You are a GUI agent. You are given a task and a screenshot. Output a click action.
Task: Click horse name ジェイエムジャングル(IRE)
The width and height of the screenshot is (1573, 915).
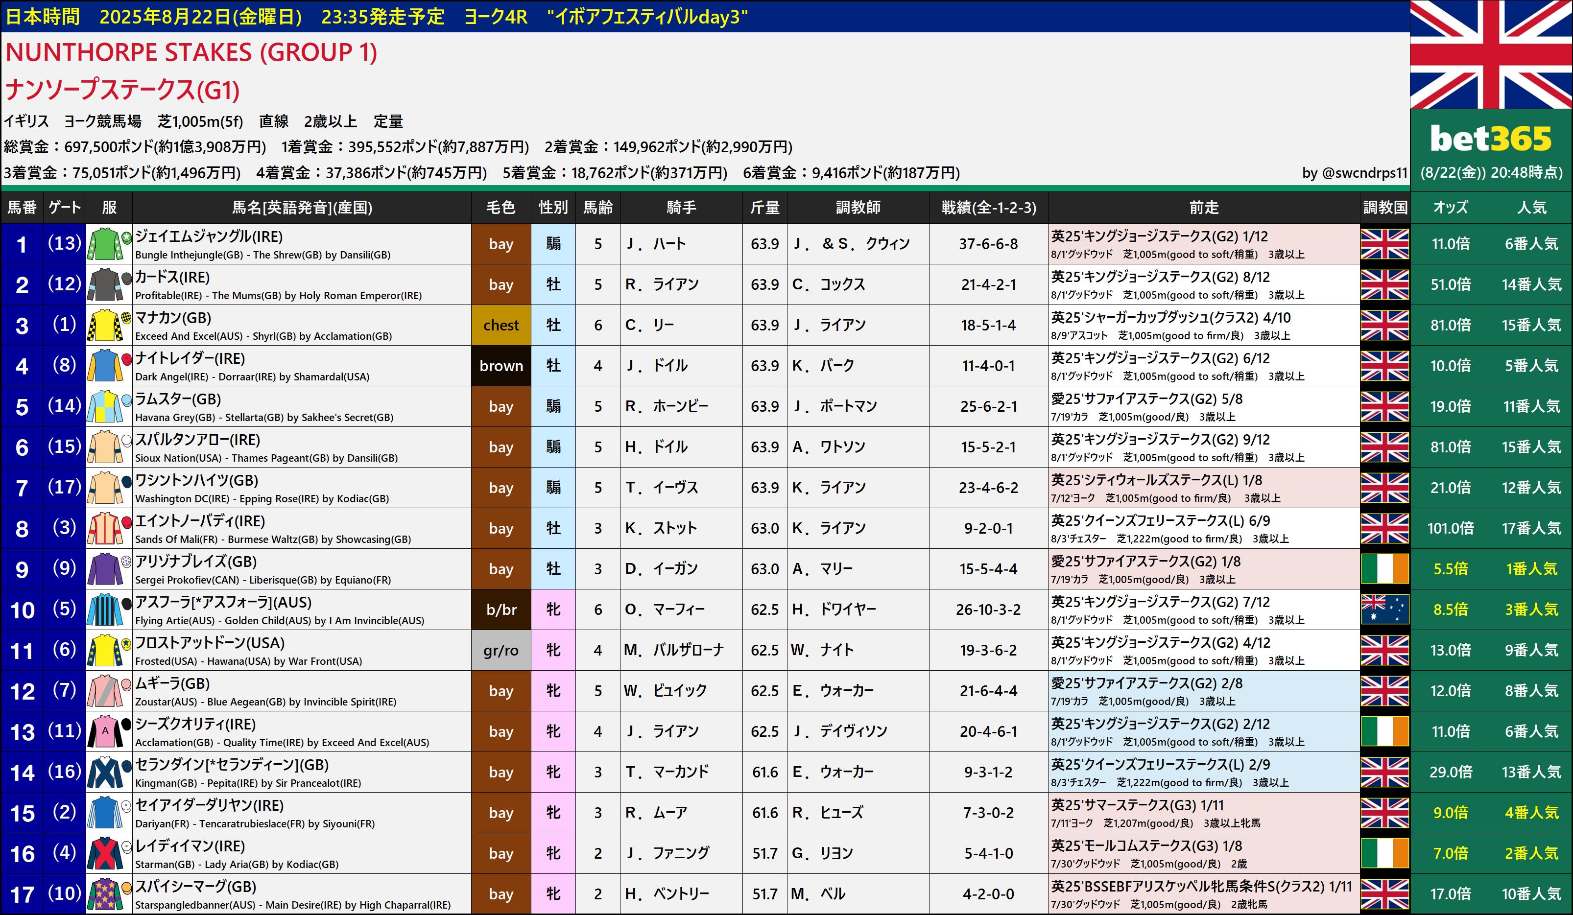pyautogui.click(x=209, y=236)
